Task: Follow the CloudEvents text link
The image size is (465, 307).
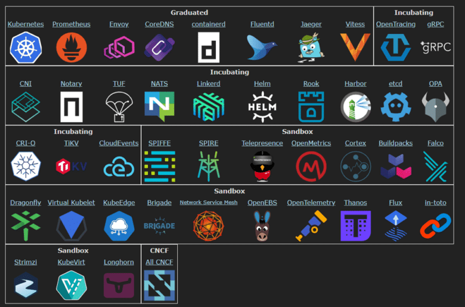Action: pos(119,143)
